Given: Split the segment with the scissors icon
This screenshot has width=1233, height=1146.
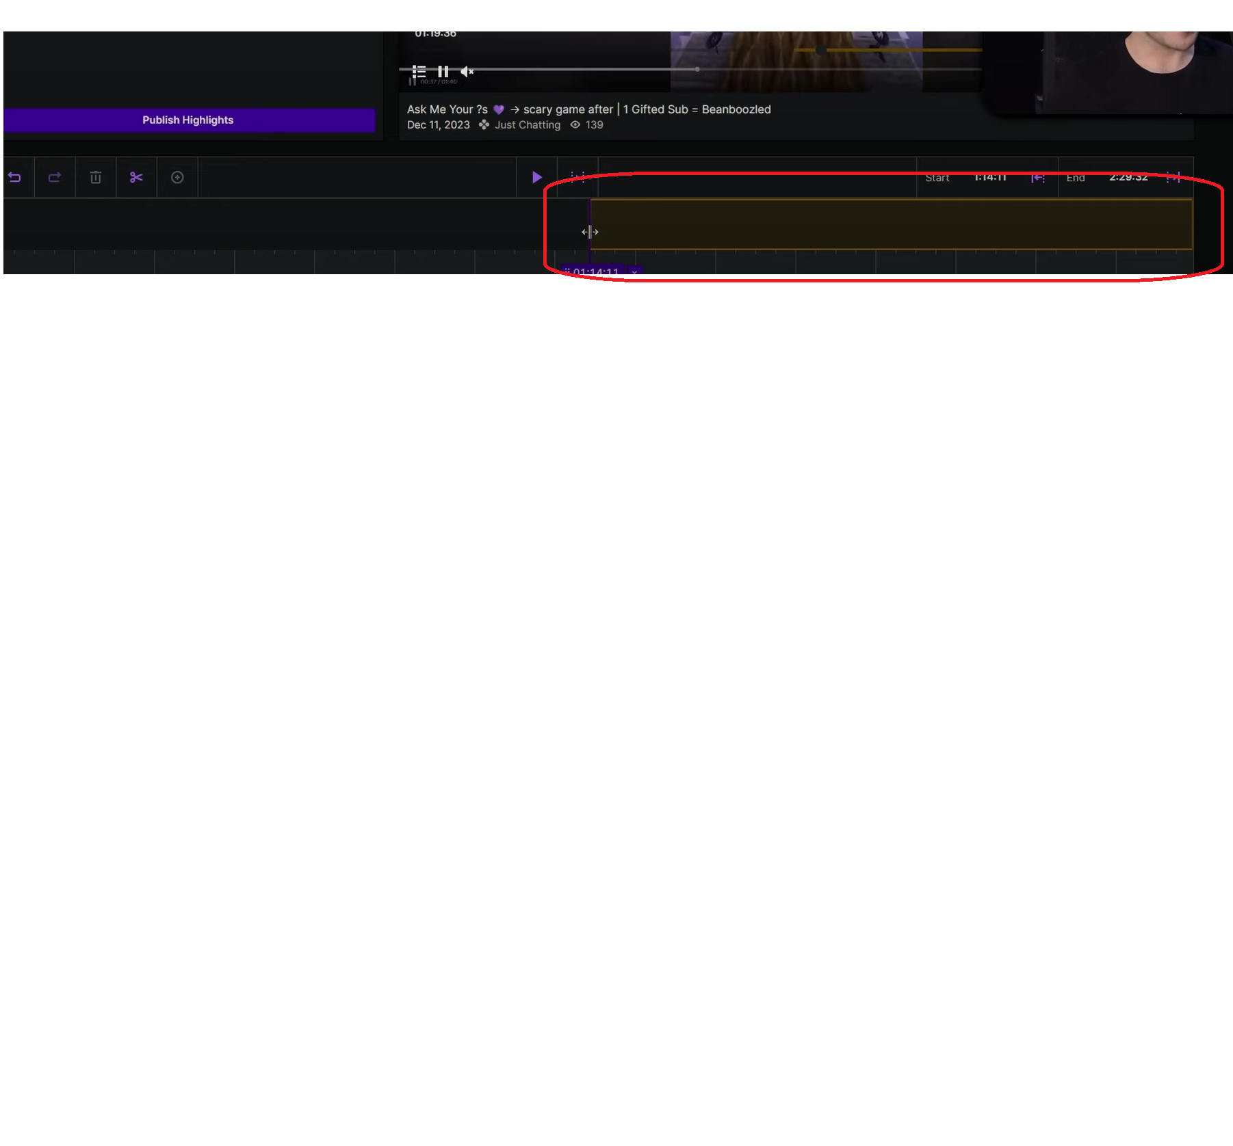Looking at the screenshot, I should (136, 178).
